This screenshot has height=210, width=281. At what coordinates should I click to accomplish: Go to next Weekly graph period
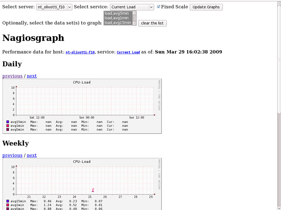pos(32,155)
